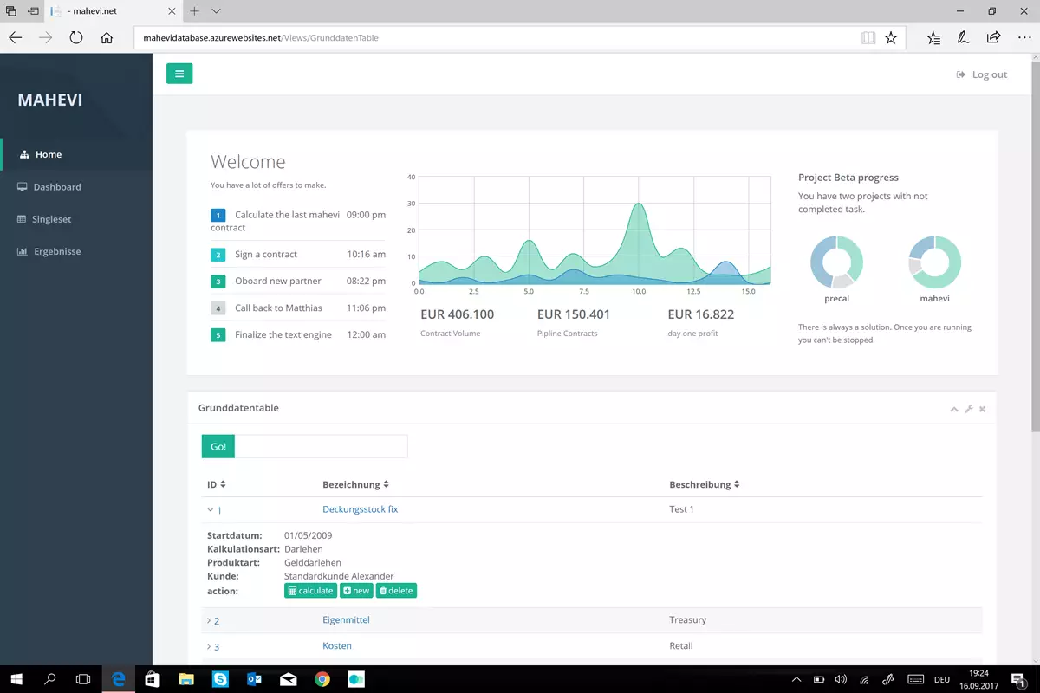The height and width of the screenshot is (693, 1040).
Task: Click the Test 1 description cell
Action: [681, 509]
